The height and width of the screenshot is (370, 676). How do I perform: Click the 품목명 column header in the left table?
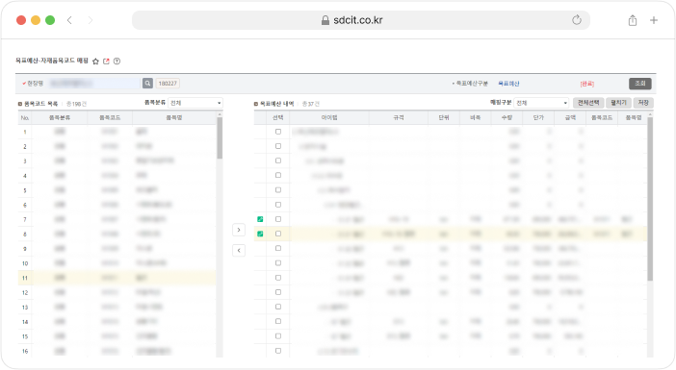(174, 118)
